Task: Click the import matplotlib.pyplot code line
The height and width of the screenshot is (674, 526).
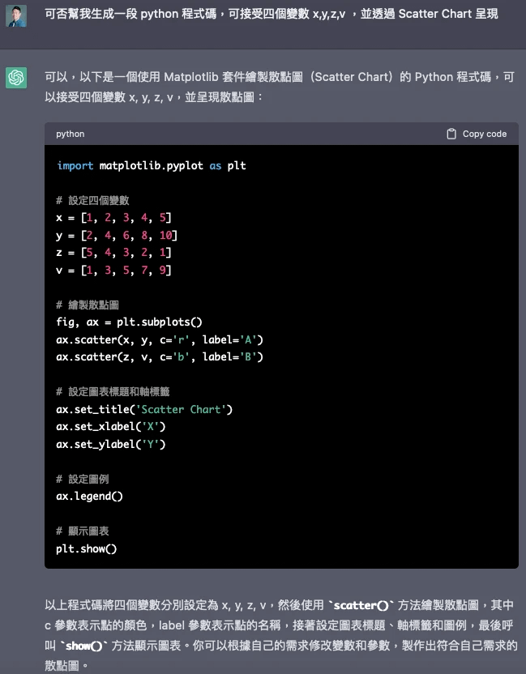Action: click(151, 165)
